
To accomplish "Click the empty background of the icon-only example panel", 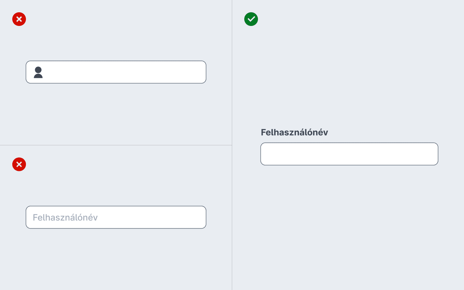I will coord(116,113).
